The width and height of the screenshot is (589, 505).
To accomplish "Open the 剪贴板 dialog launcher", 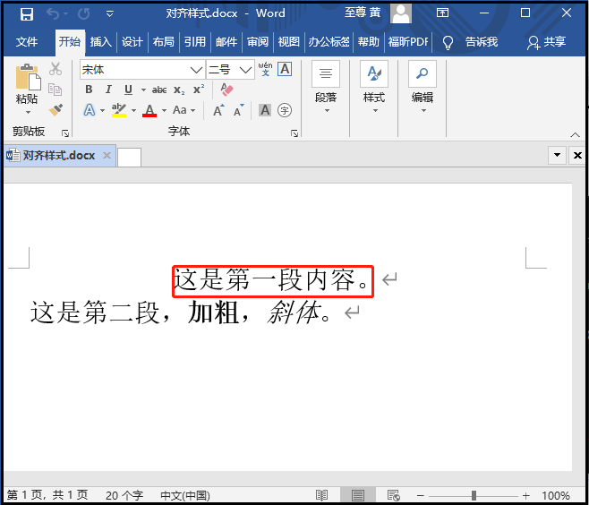I will coord(65,133).
